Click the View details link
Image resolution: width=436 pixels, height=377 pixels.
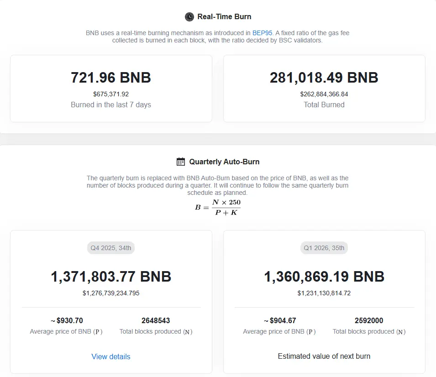(x=111, y=356)
